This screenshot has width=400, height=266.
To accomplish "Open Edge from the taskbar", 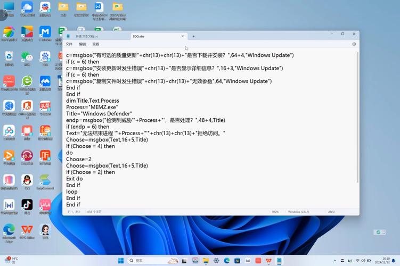I will pyautogui.click(x=227, y=260).
